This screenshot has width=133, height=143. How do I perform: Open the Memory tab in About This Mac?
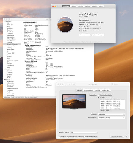pyautogui.click(x=87, y=6)
